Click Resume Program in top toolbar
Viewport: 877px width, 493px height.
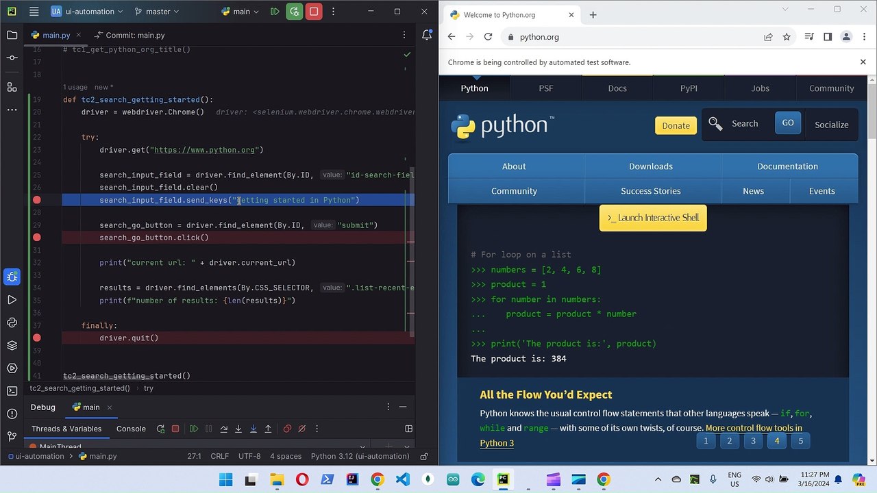(x=275, y=12)
